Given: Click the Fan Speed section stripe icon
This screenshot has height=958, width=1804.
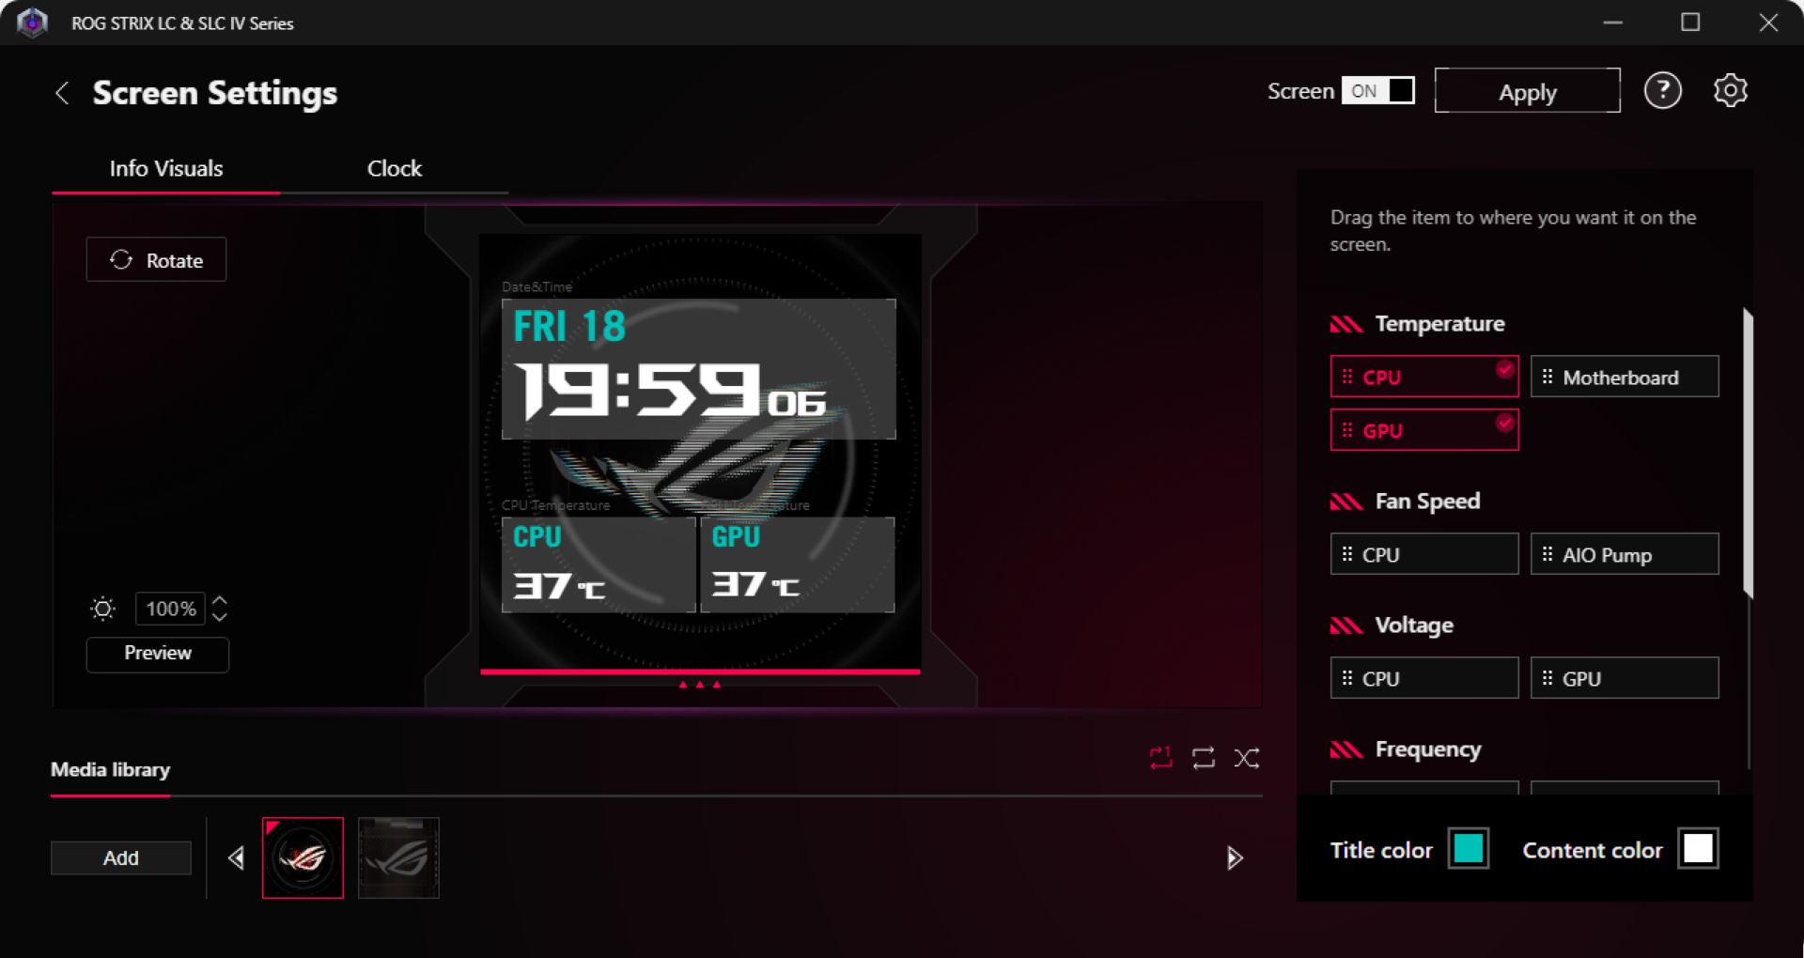Looking at the screenshot, I should pos(1346,502).
